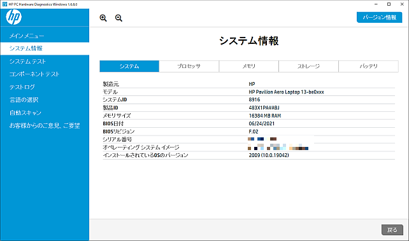
Task: Click memory value 16384 MB RAM
Action: (x=265, y=116)
